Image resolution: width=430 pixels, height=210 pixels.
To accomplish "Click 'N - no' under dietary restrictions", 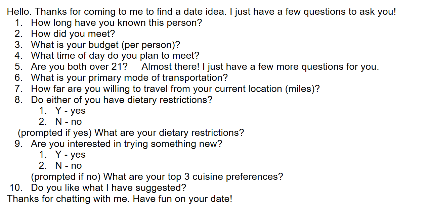I will (69, 122).
